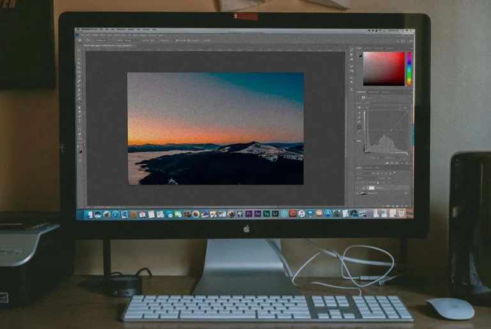Open Premiere Pro from the dock
The height and width of the screenshot is (329, 491).
coord(249,214)
